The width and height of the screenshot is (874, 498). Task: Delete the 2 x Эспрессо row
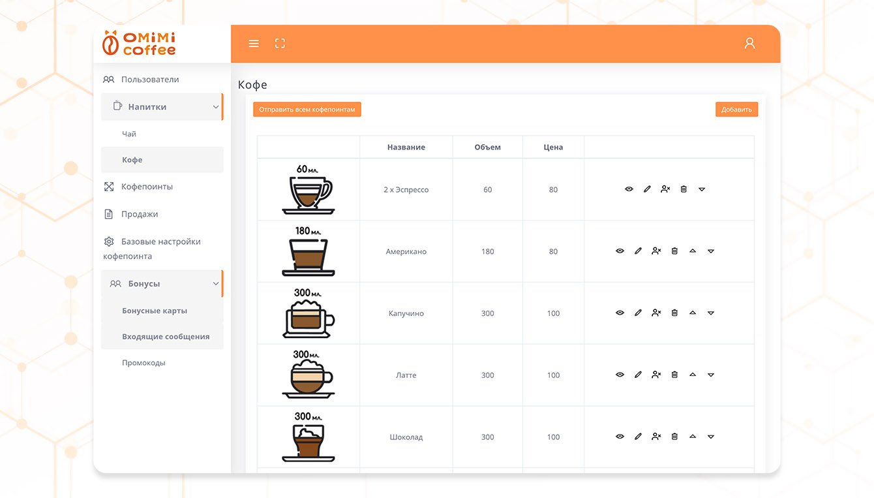tap(684, 189)
